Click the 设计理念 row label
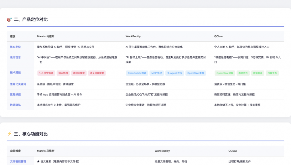The width and height of the screenshot is (291, 165). pyautogui.click(x=15, y=57)
